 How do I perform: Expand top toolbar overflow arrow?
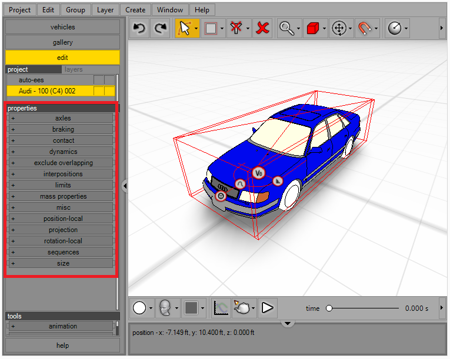(x=442, y=28)
